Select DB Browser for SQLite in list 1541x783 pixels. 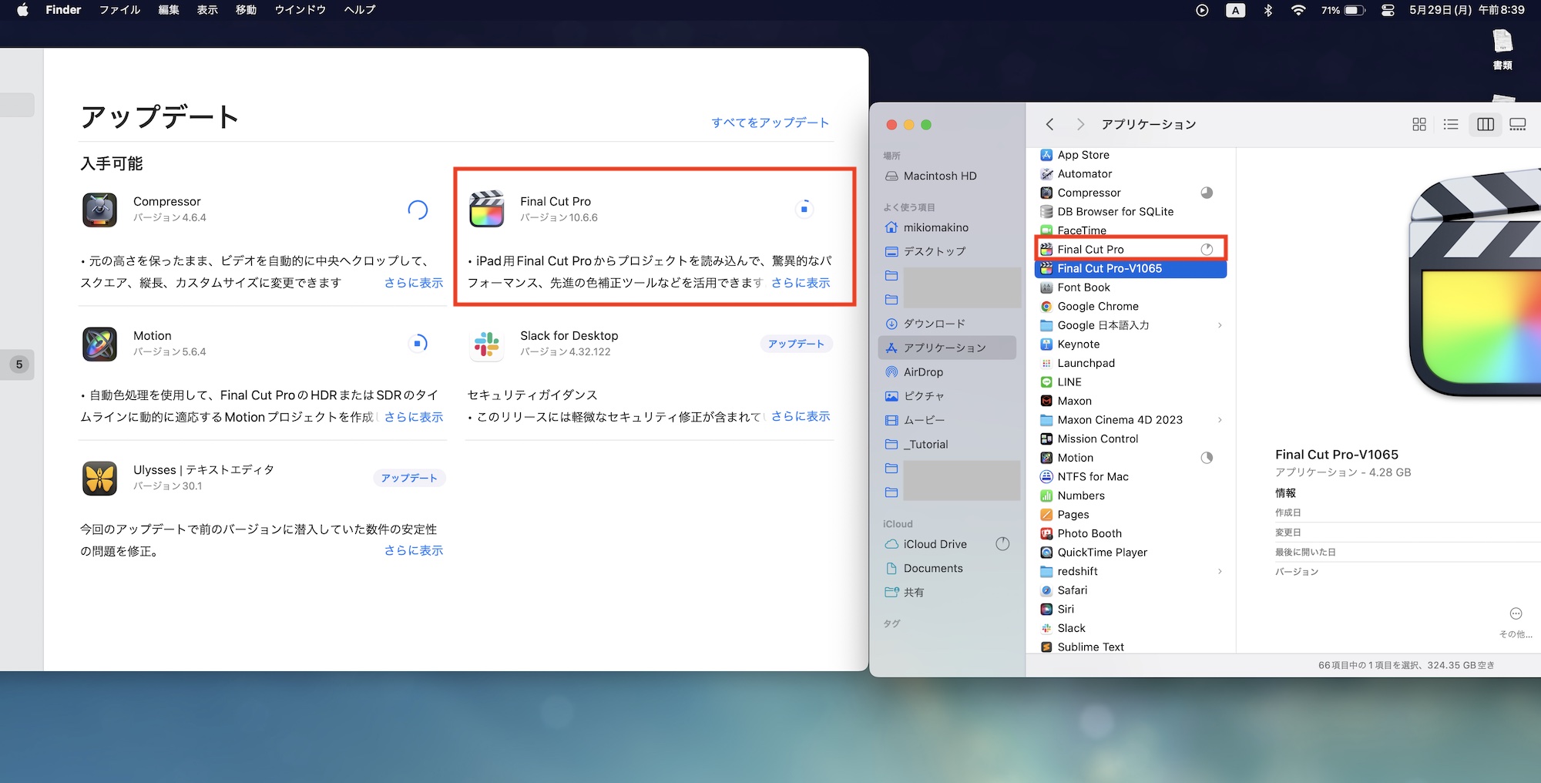pyautogui.click(x=1130, y=212)
